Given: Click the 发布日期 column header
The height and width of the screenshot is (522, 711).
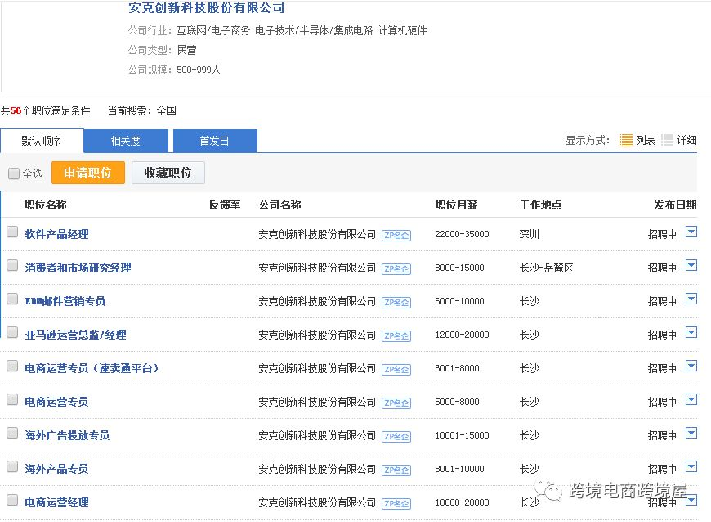Looking at the screenshot, I should click(x=675, y=205).
